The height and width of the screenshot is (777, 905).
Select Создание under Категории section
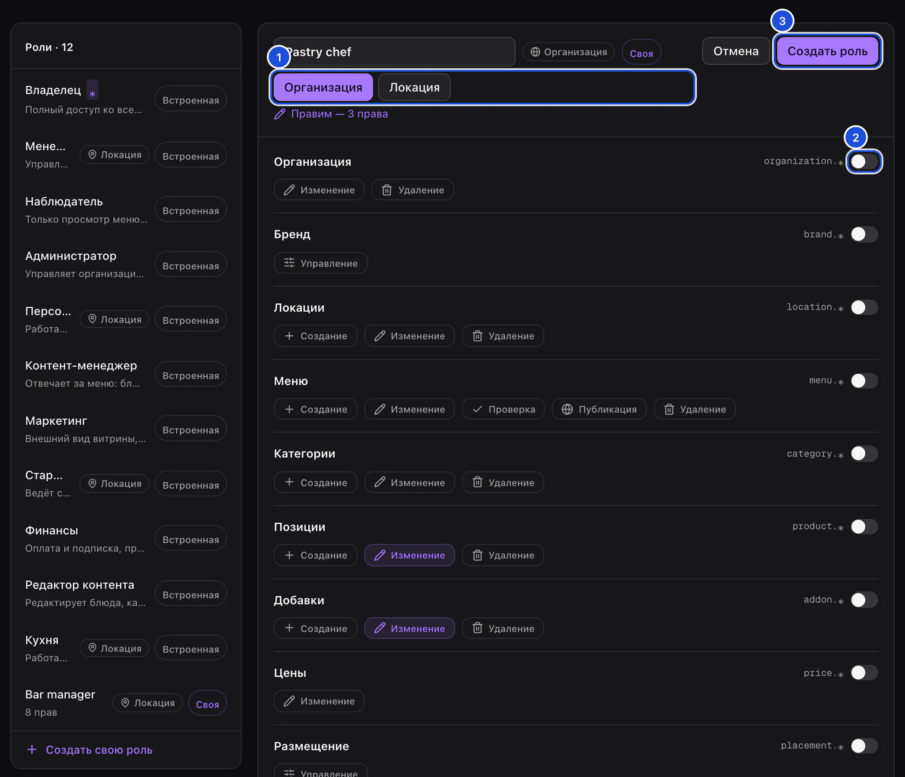(x=315, y=483)
